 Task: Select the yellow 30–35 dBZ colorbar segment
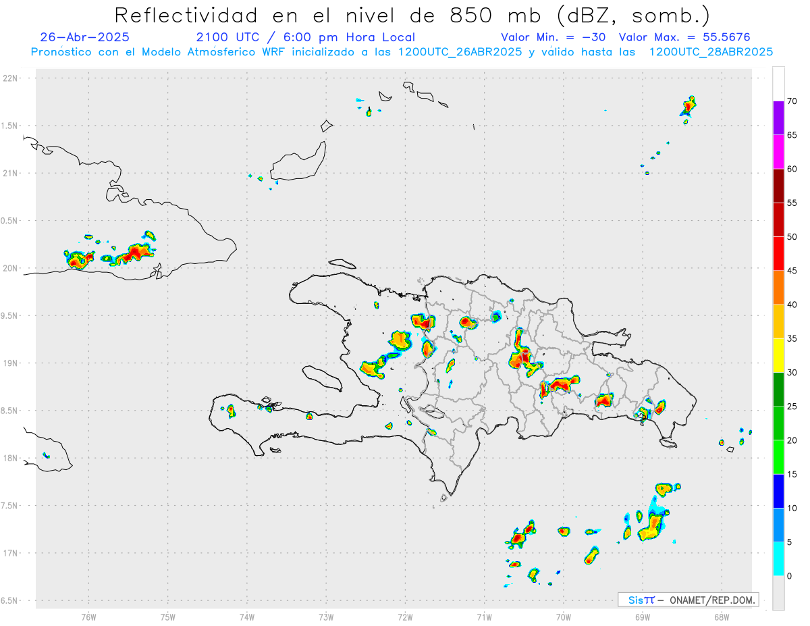(x=778, y=355)
